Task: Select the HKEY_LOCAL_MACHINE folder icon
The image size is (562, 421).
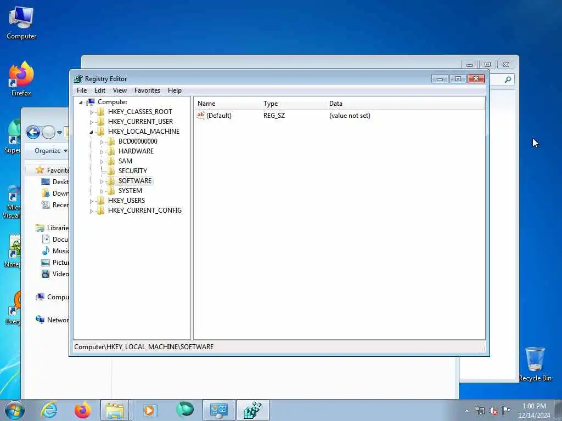Action: coord(101,132)
